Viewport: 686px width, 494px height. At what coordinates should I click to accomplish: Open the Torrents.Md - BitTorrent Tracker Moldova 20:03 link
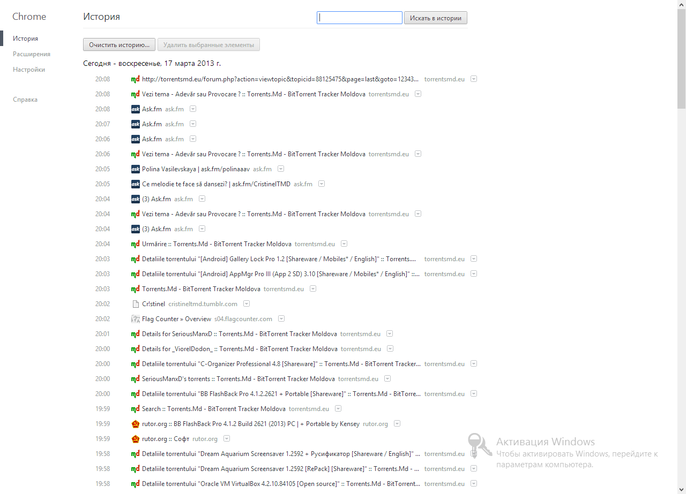(x=201, y=289)
